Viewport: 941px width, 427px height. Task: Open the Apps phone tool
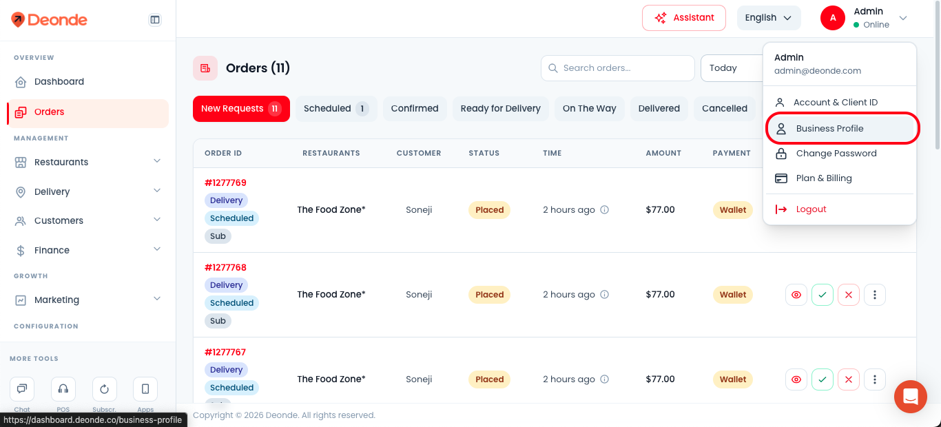145,389
